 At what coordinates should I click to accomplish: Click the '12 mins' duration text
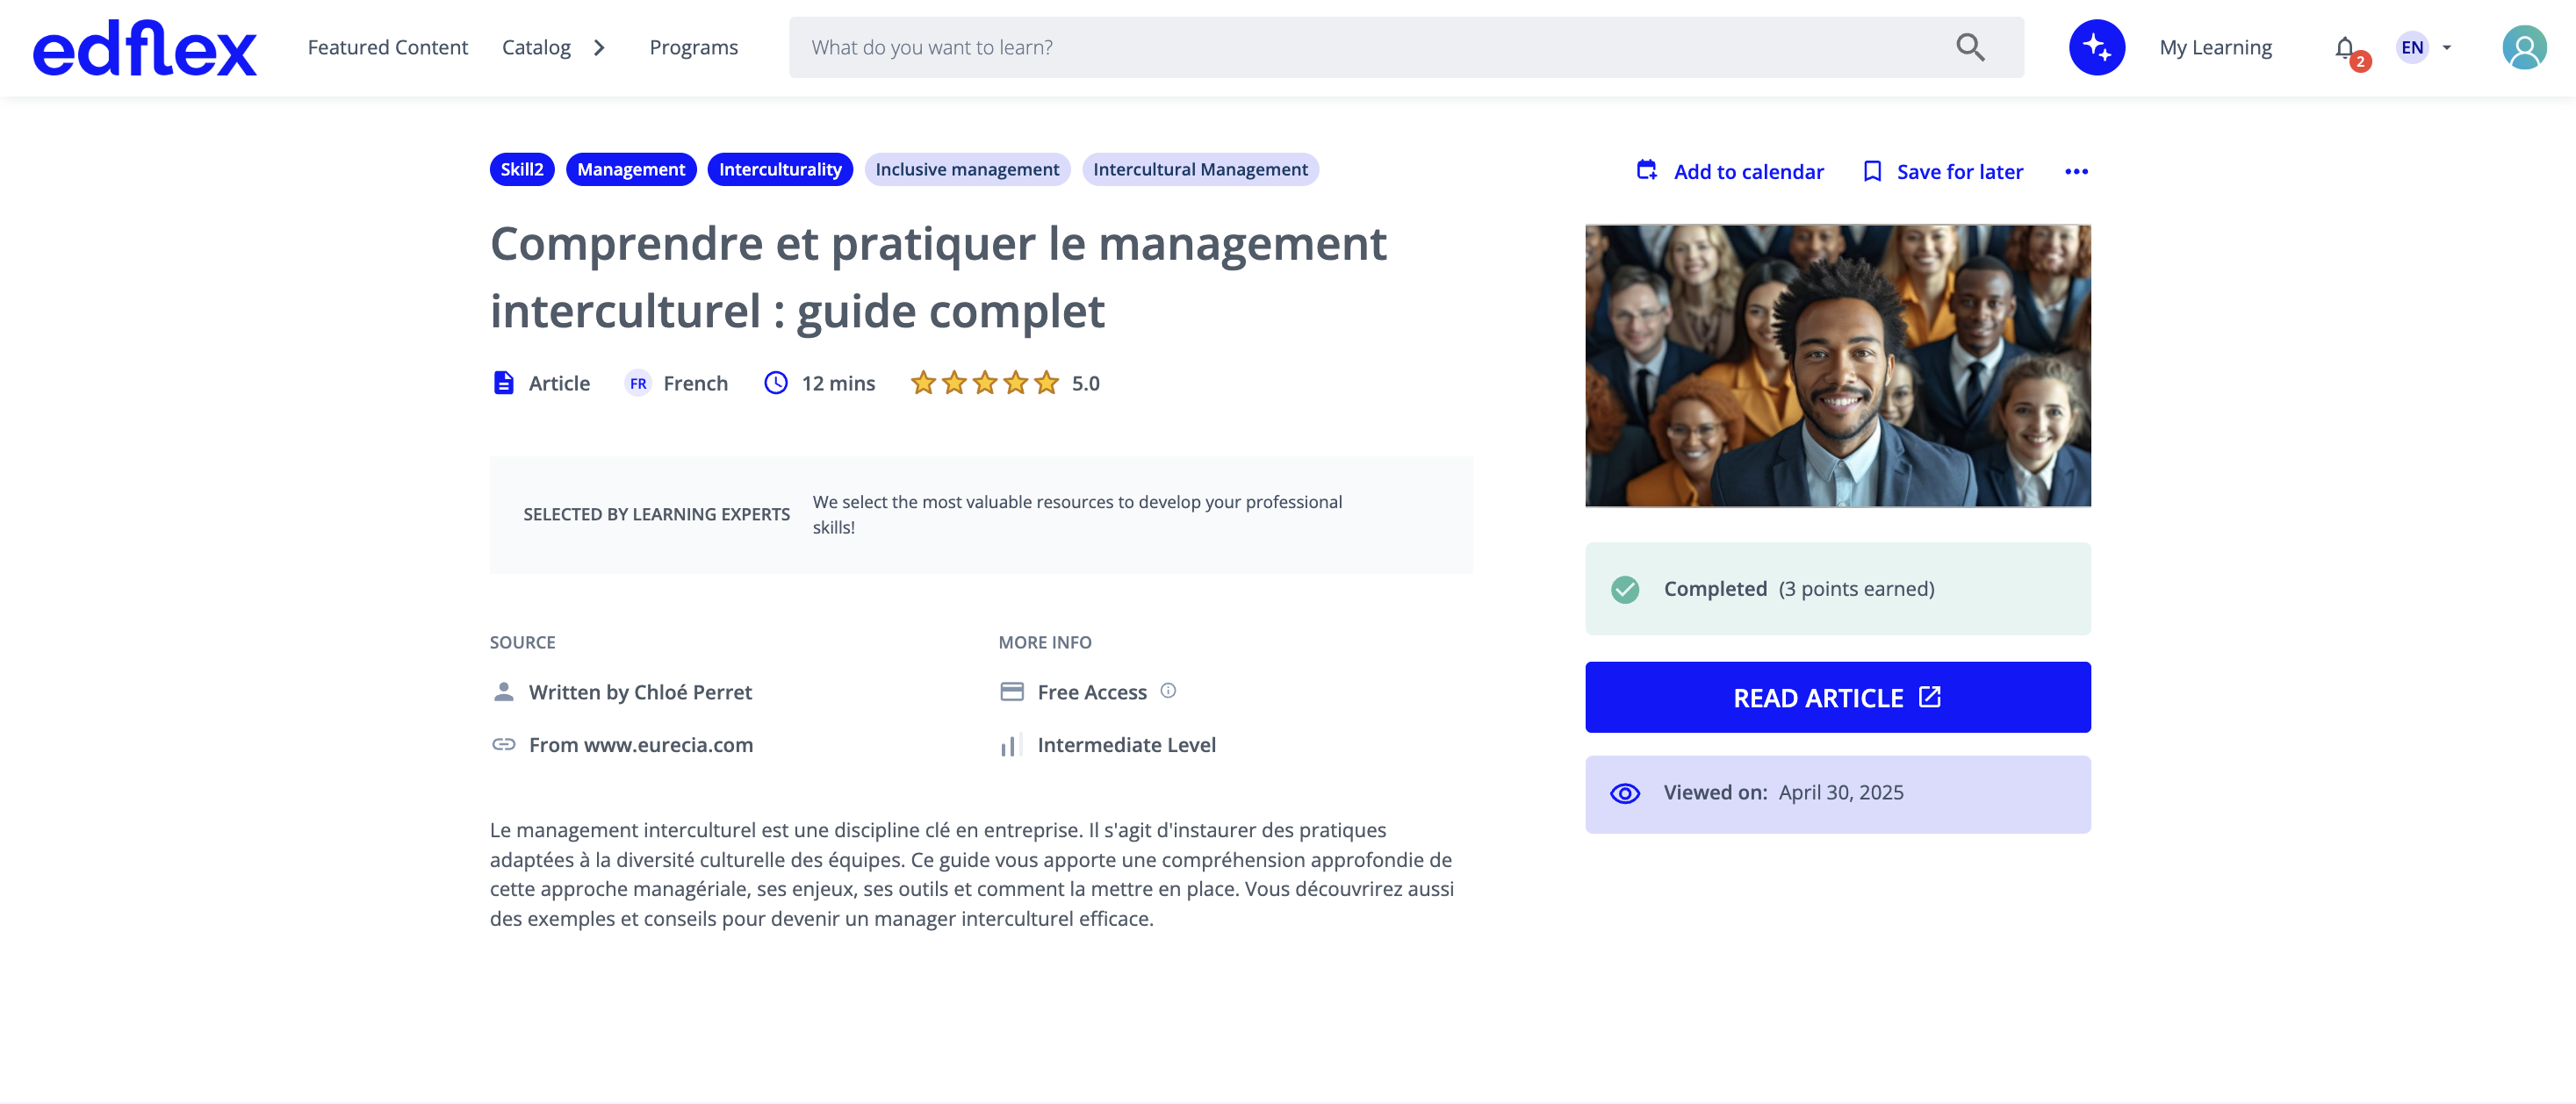pyautogui.click(x=838, y=383)
